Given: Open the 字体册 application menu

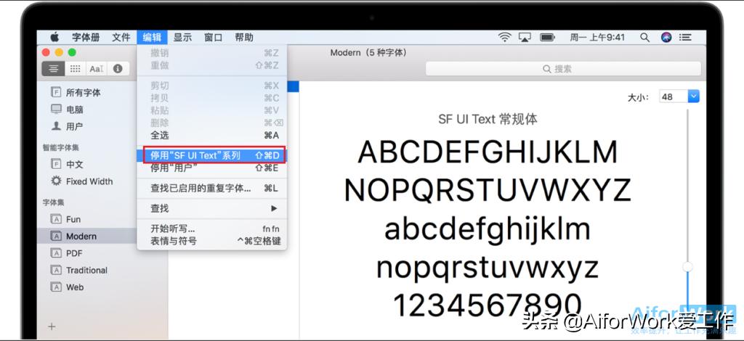Looking at the screenshot, I should pos(86,37).
